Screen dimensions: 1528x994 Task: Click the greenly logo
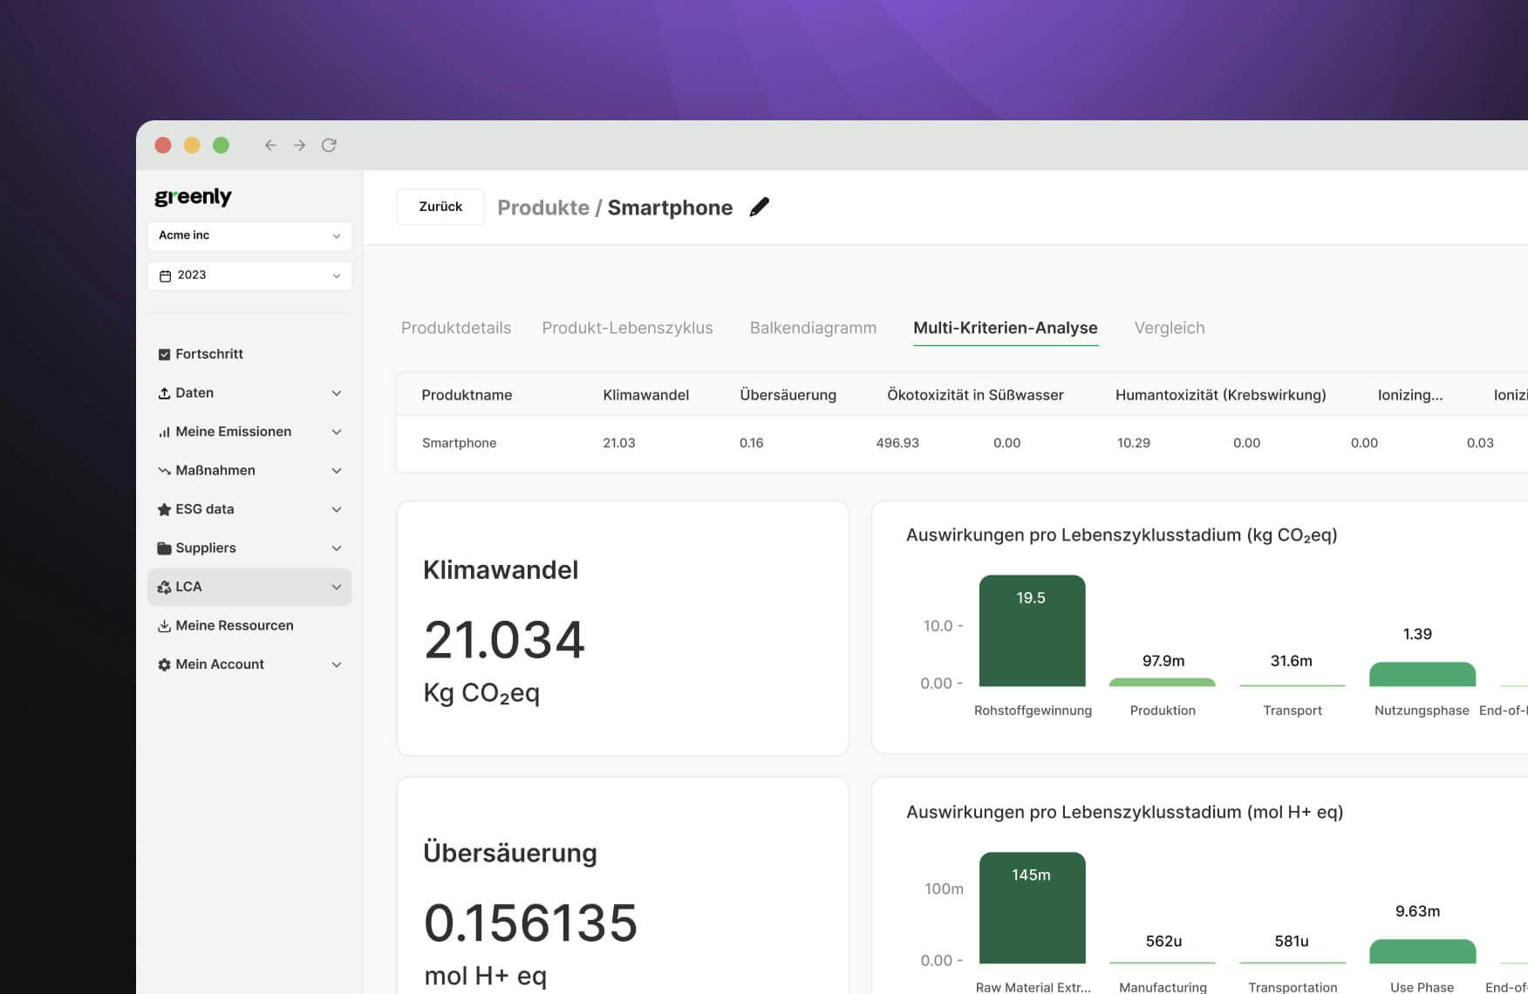[193, 197]
